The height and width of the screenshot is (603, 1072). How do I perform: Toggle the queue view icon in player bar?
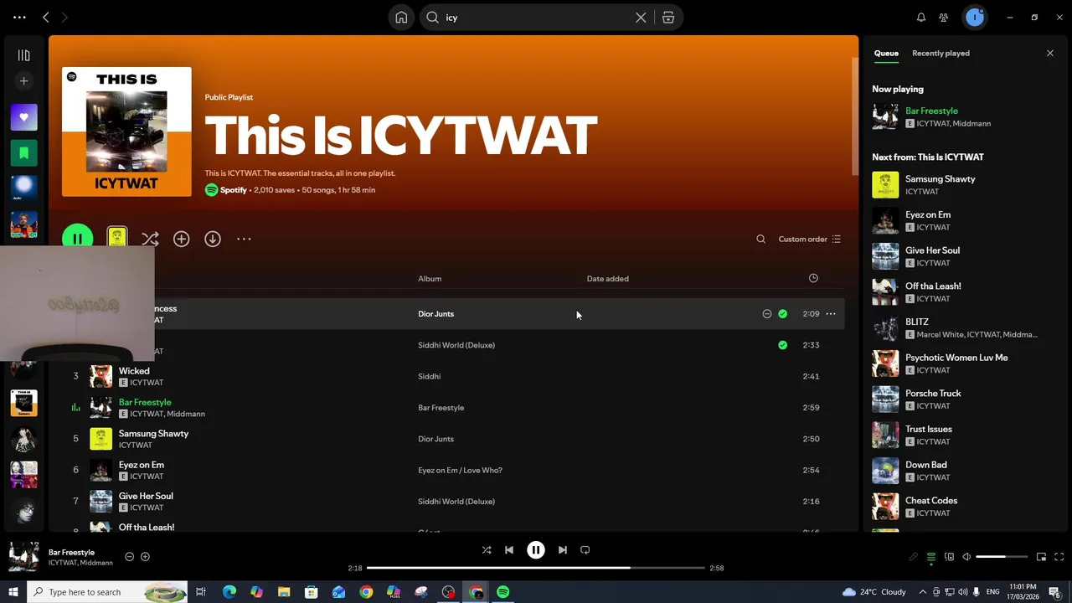tap(931, 557)
